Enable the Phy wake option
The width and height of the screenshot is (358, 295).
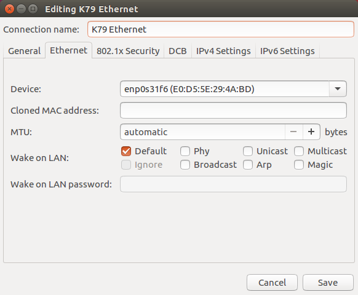pyautogui.click(x=185, y=151)
